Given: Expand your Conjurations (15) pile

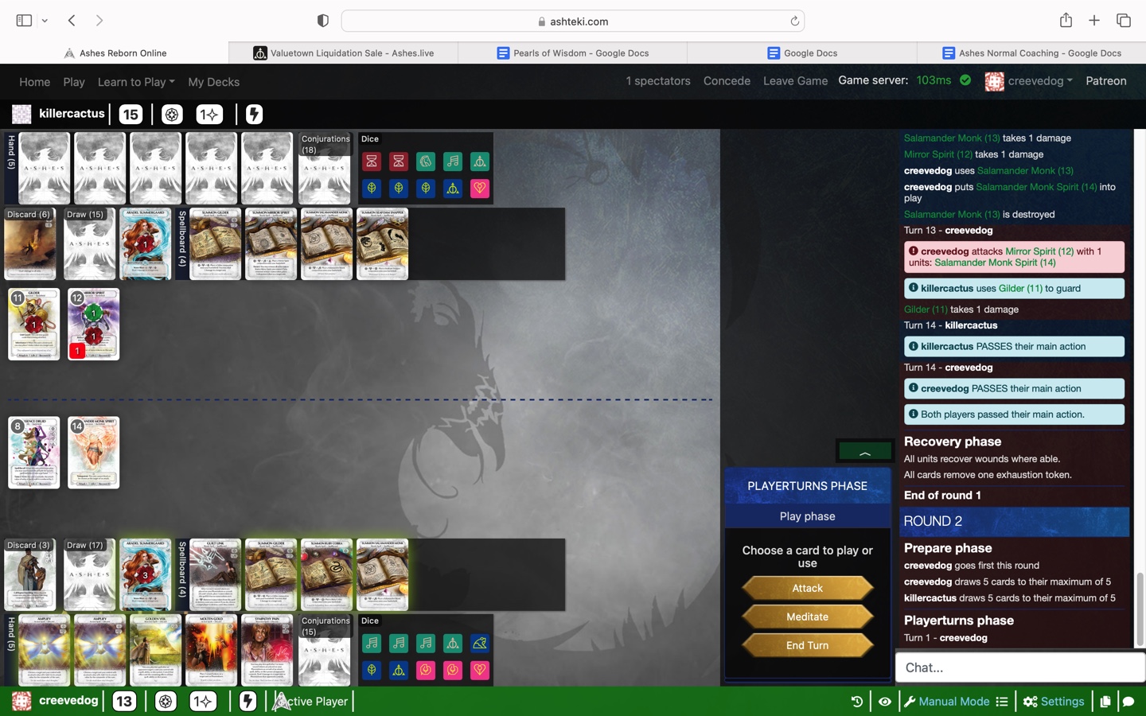Looking at the screenshot, I should 324,650.
